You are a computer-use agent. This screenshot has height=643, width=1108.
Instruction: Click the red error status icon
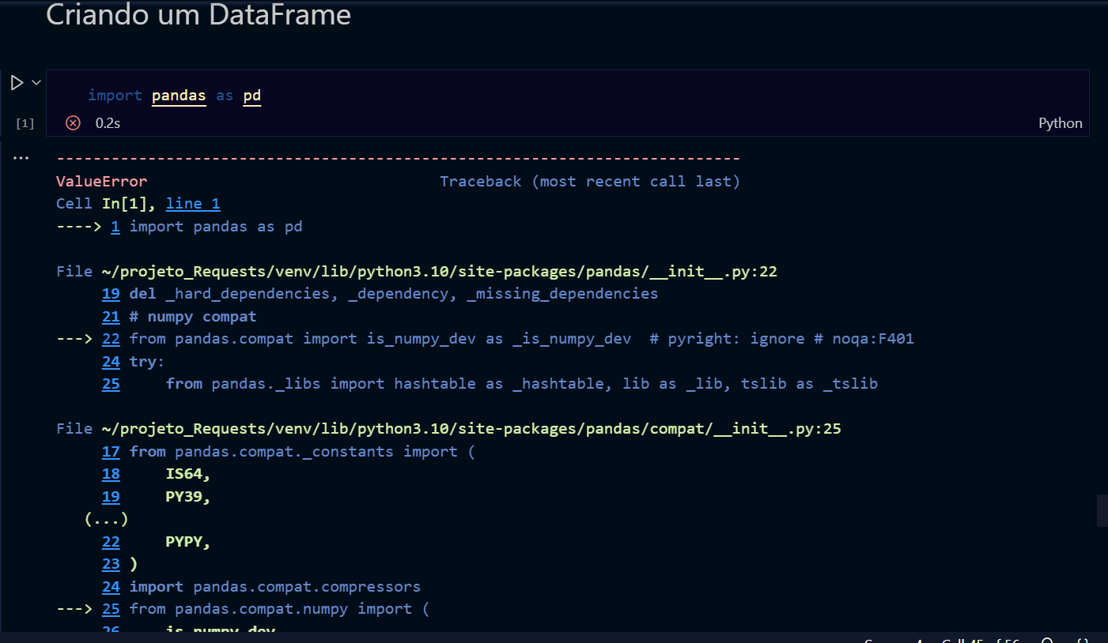tap(73, 122)
